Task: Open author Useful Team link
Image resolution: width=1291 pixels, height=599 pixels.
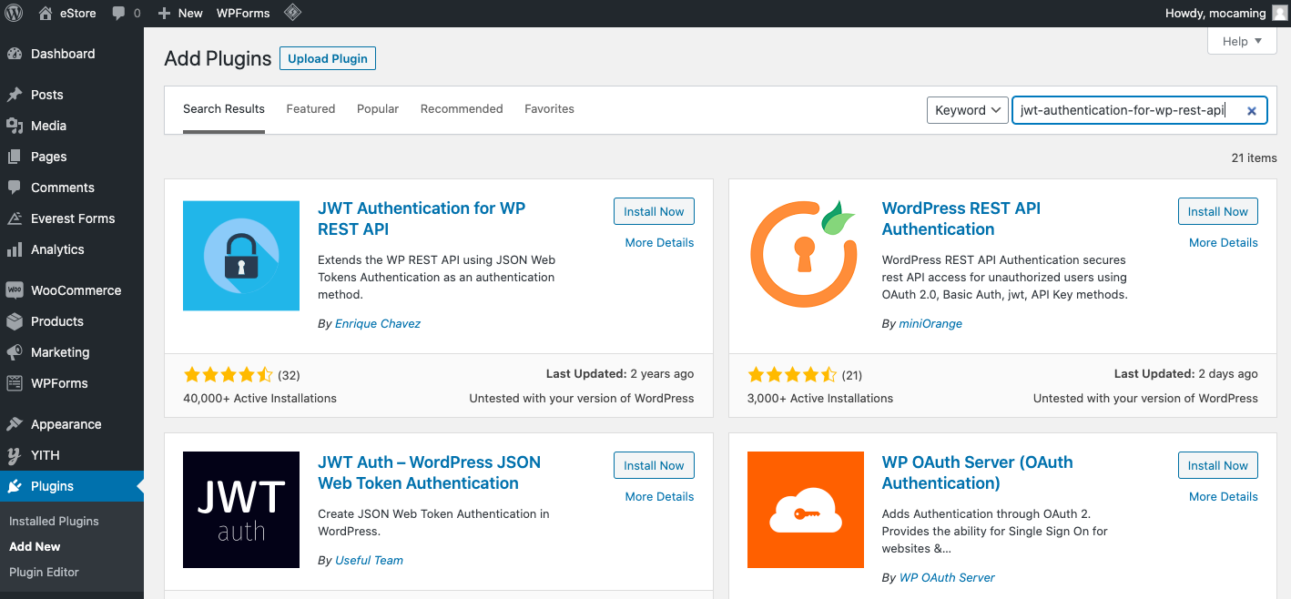Action: point(369,560)
